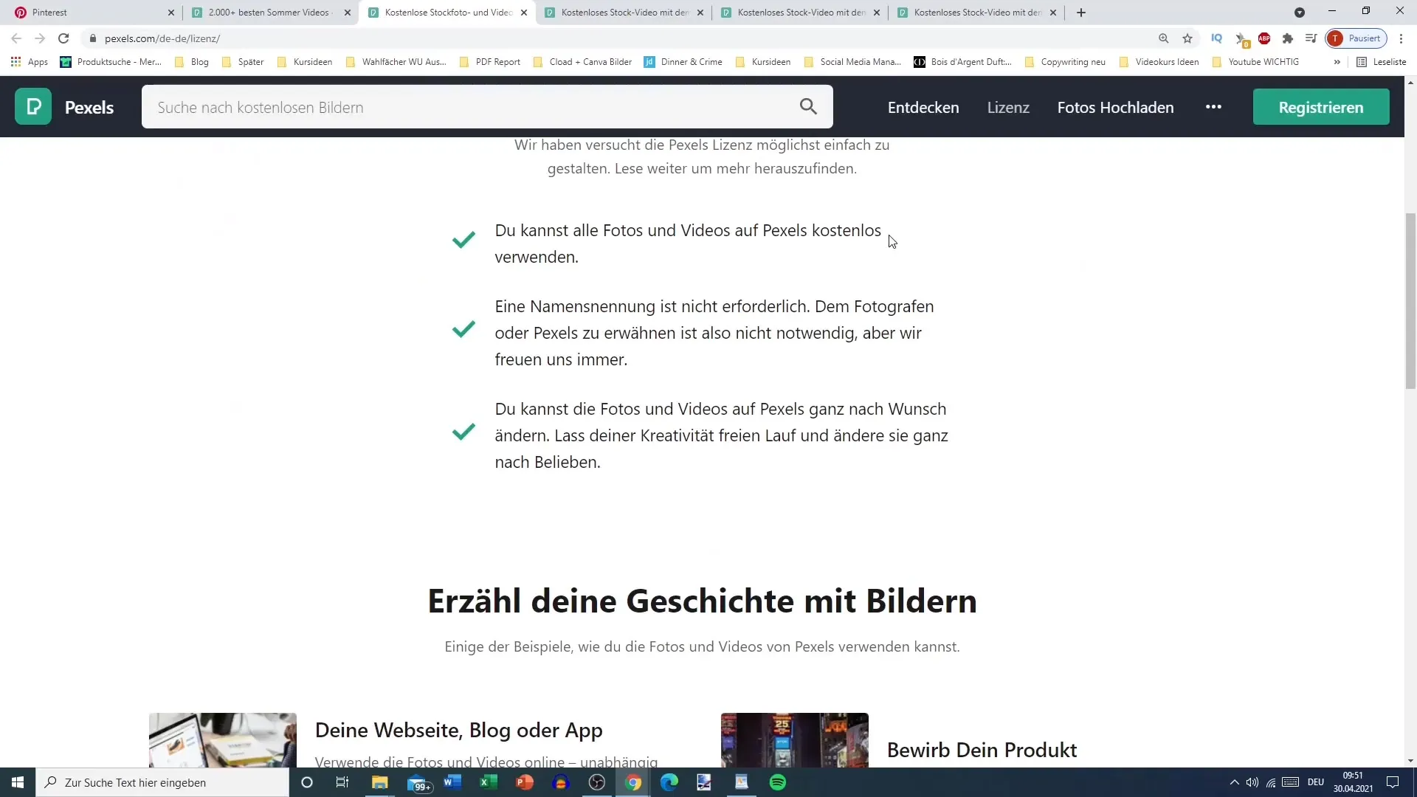Open the Windows Start menu

(x=18, y=782)
